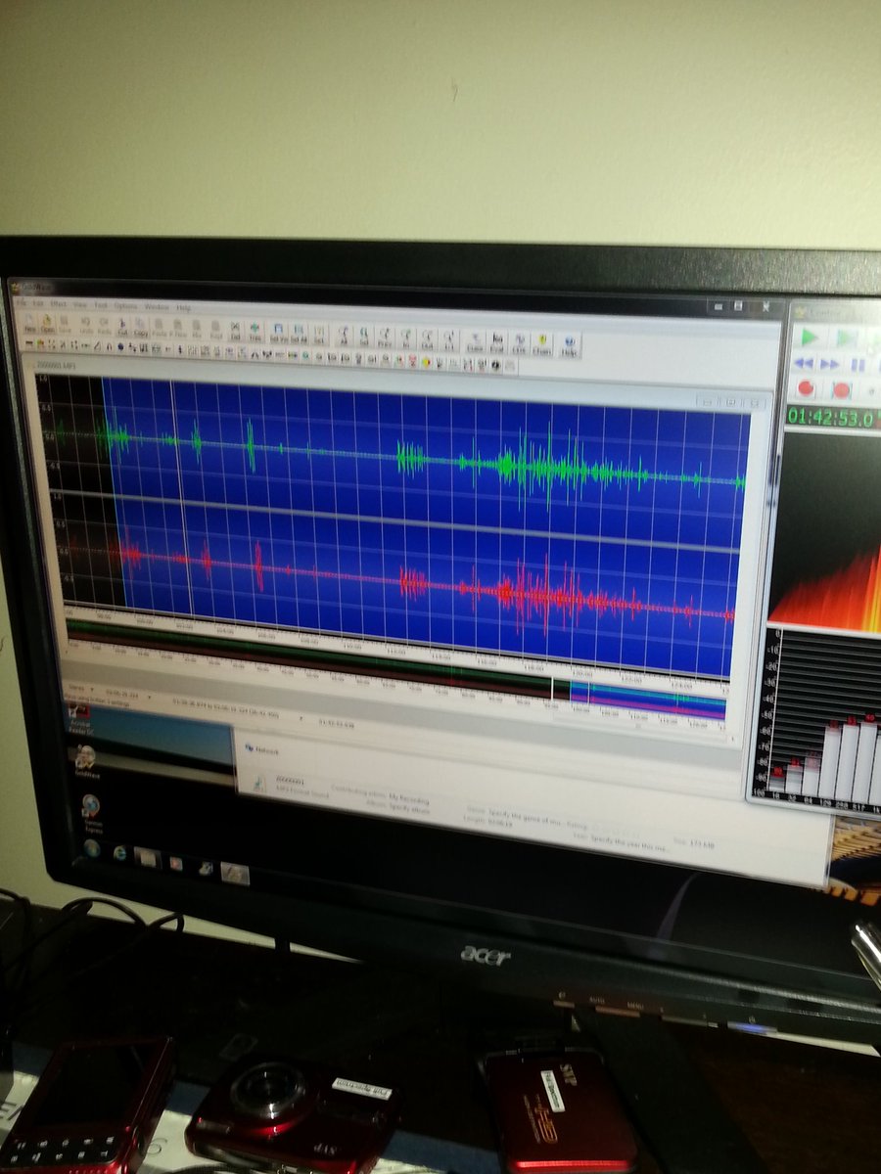The width and height of the screenshot is (881, 1174).
Task: Open the Tool menu
Action: [x=100, y=305]
